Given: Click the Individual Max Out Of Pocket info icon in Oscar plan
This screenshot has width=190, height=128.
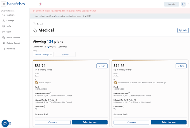Looking at the screenshot, I should 56,100.
